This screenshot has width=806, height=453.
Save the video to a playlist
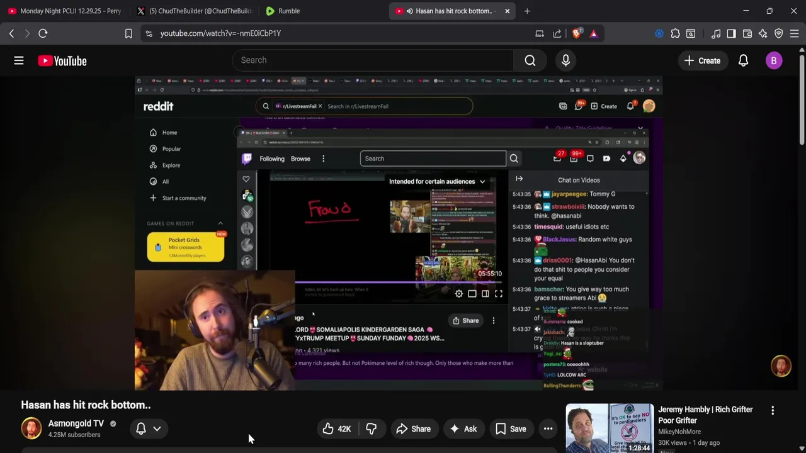tap(511, 429)
